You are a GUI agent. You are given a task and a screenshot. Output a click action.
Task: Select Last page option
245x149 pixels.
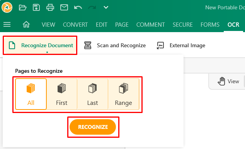[x=92, y=94]
